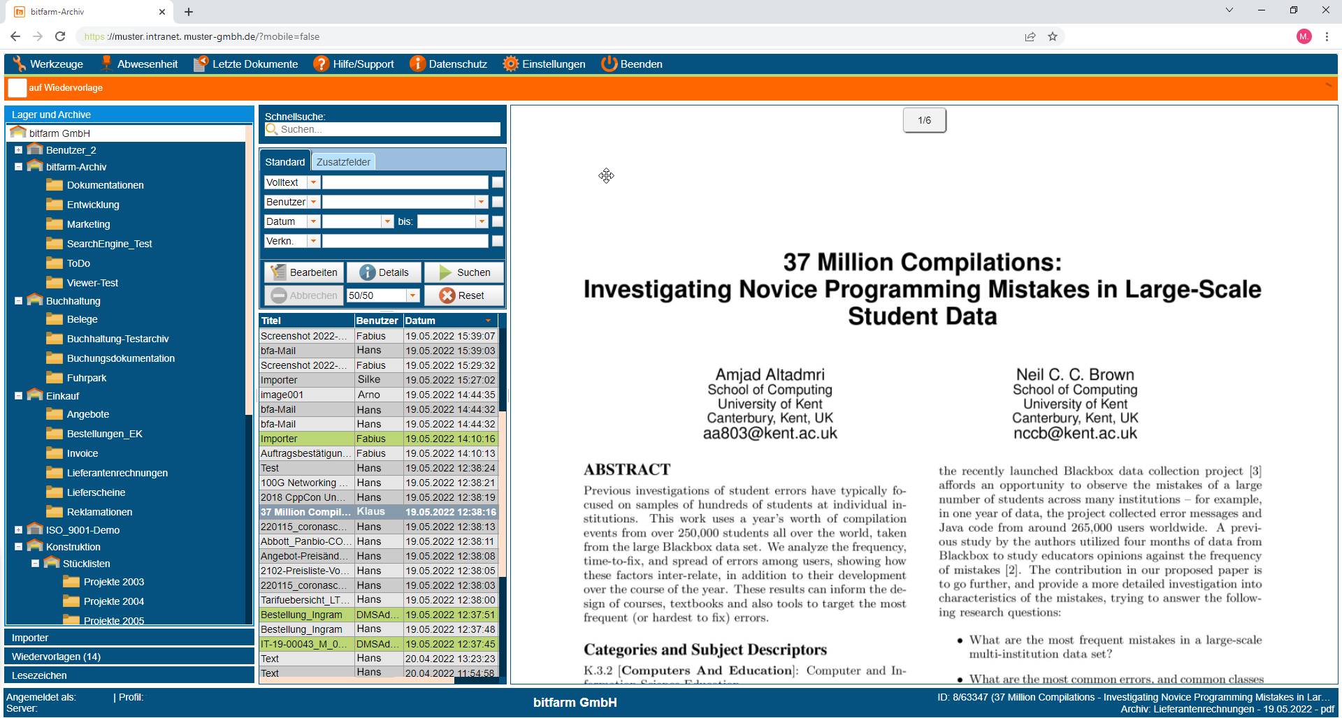1342x718 pixels.
Task: Tick the checkbox beside Volltext field
Action: click(498, 182)
